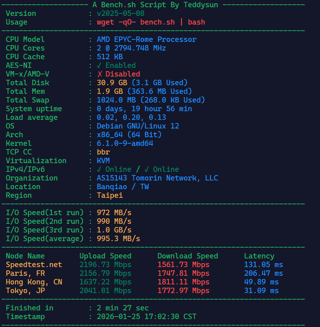
Task: Click the I/O average speed 995.3 MB/s
Action: (118, 239)
